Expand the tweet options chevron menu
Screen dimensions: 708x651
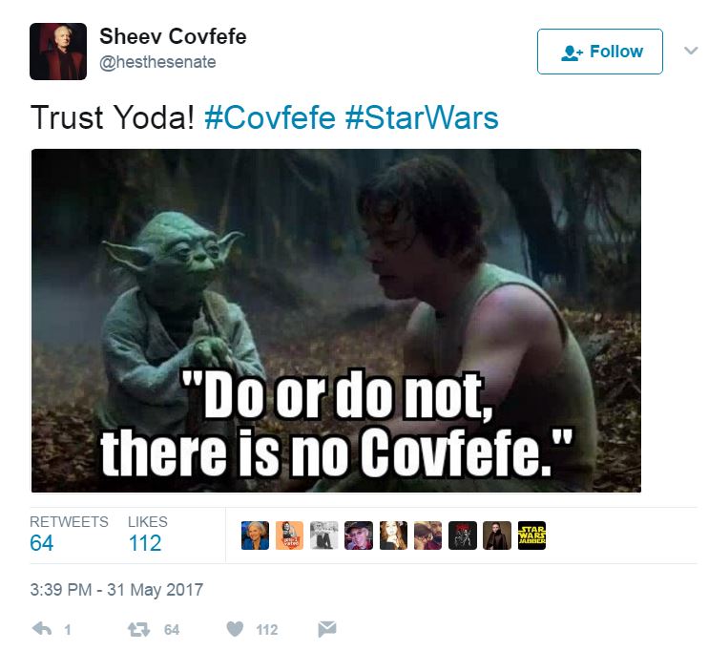coord(691,51)
